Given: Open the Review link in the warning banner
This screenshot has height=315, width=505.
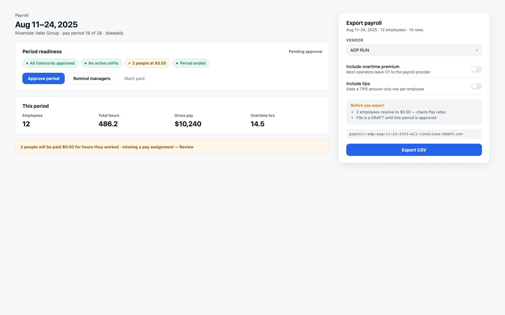Looking at the screenshot, I should point(187,147).
